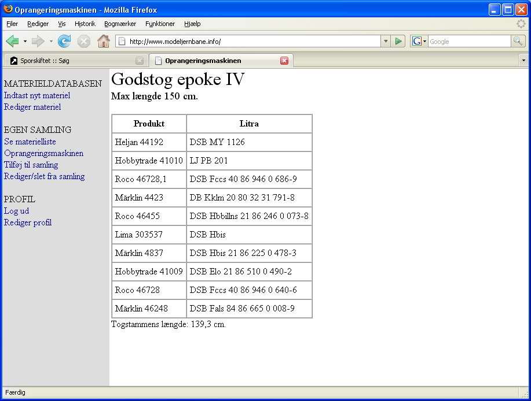Open the back history dropdown arrow
Image resolution: width=531 pixels, height=401 pixels.
click(25, 42)
